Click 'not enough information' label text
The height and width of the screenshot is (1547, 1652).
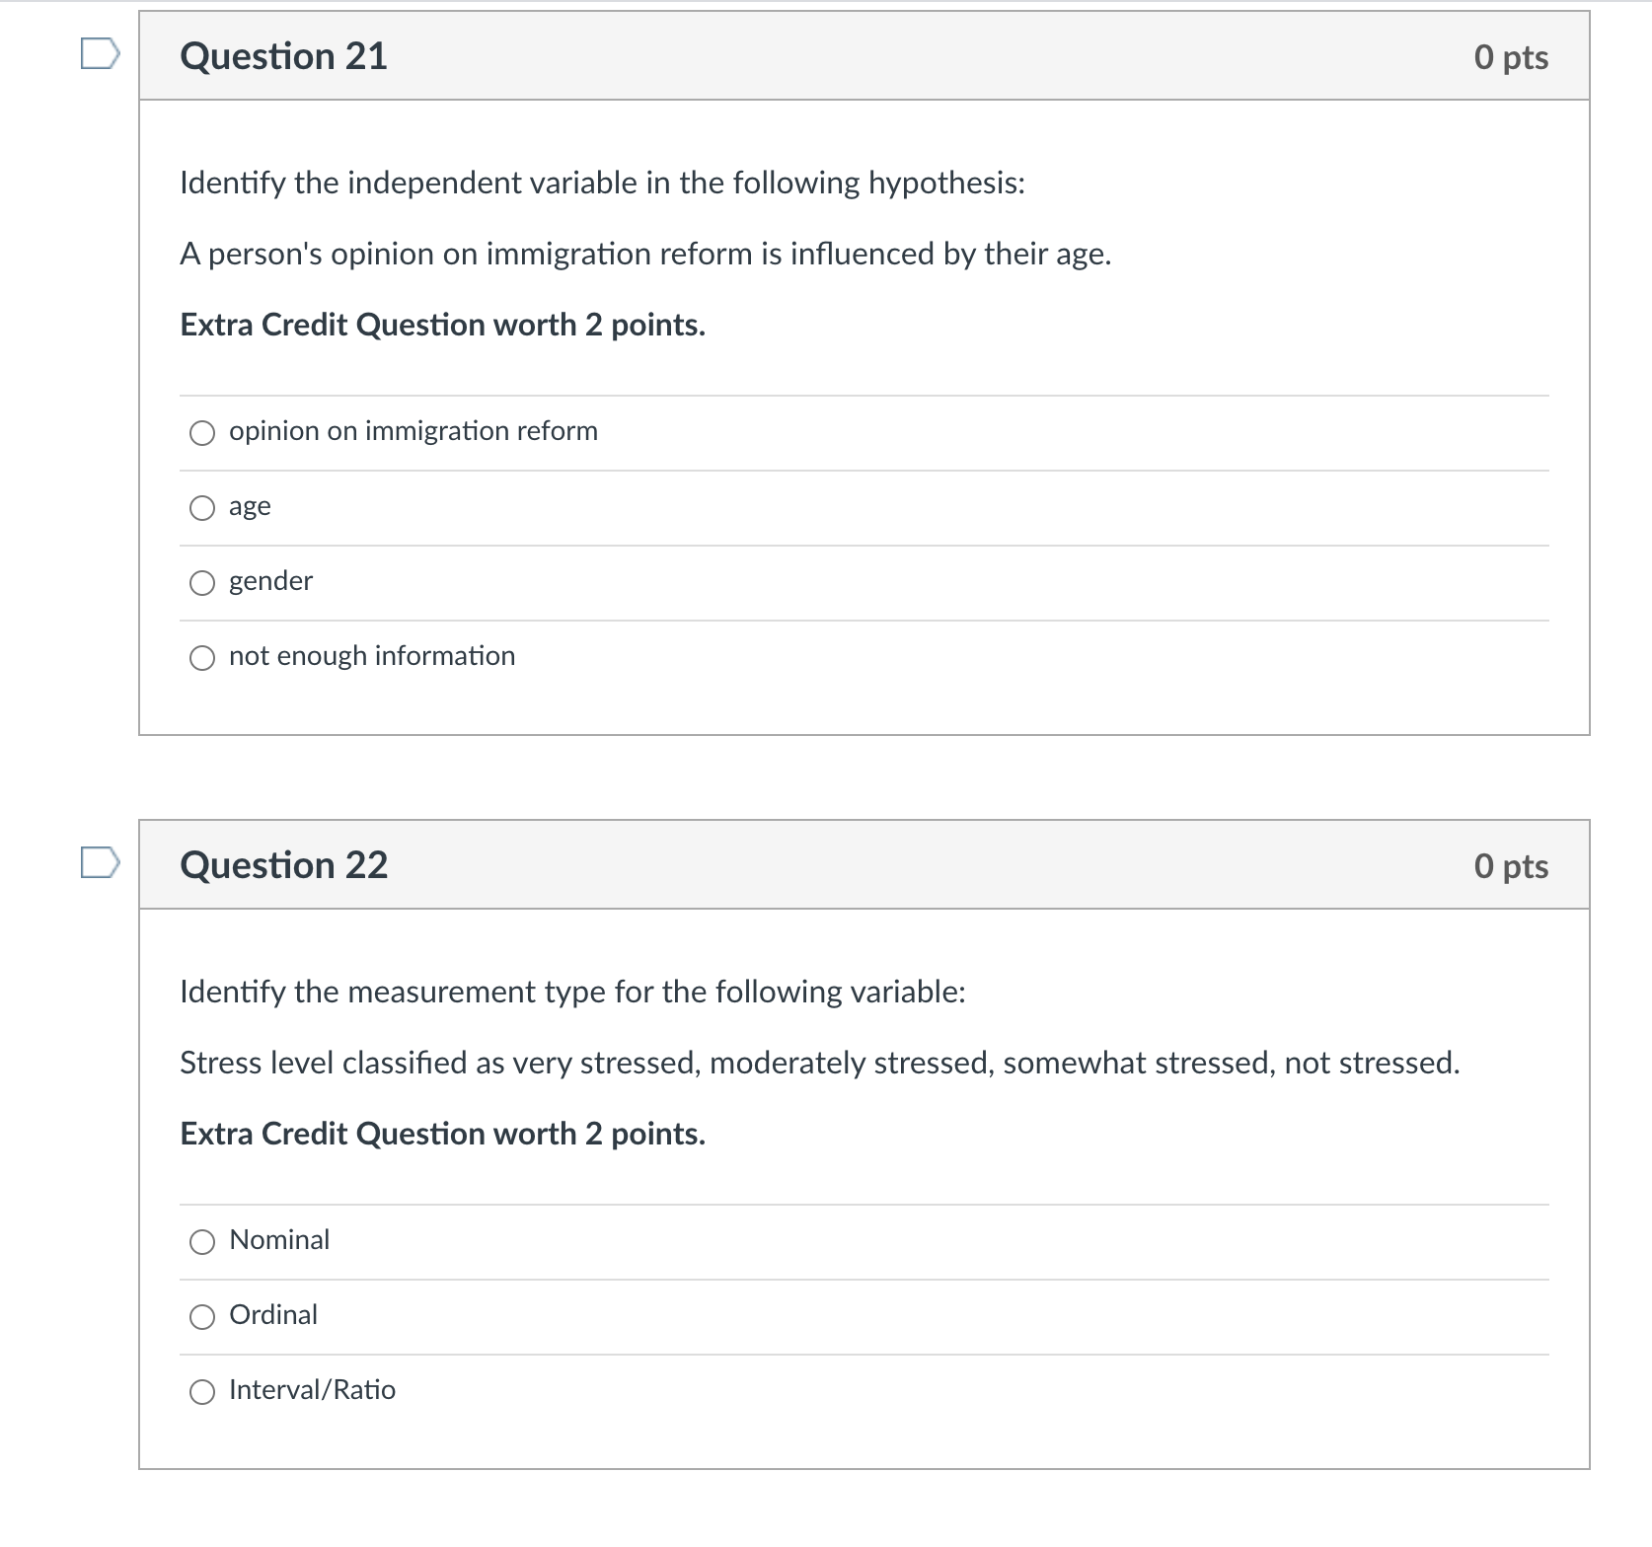[x=372, y=655]
